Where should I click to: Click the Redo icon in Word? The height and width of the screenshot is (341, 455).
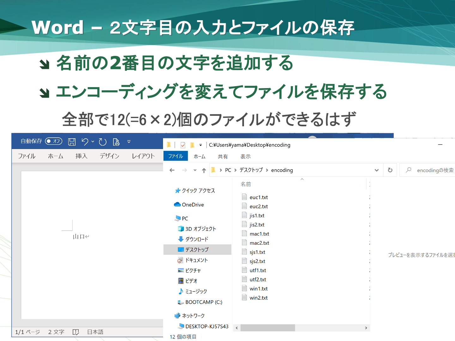[103, 142]
